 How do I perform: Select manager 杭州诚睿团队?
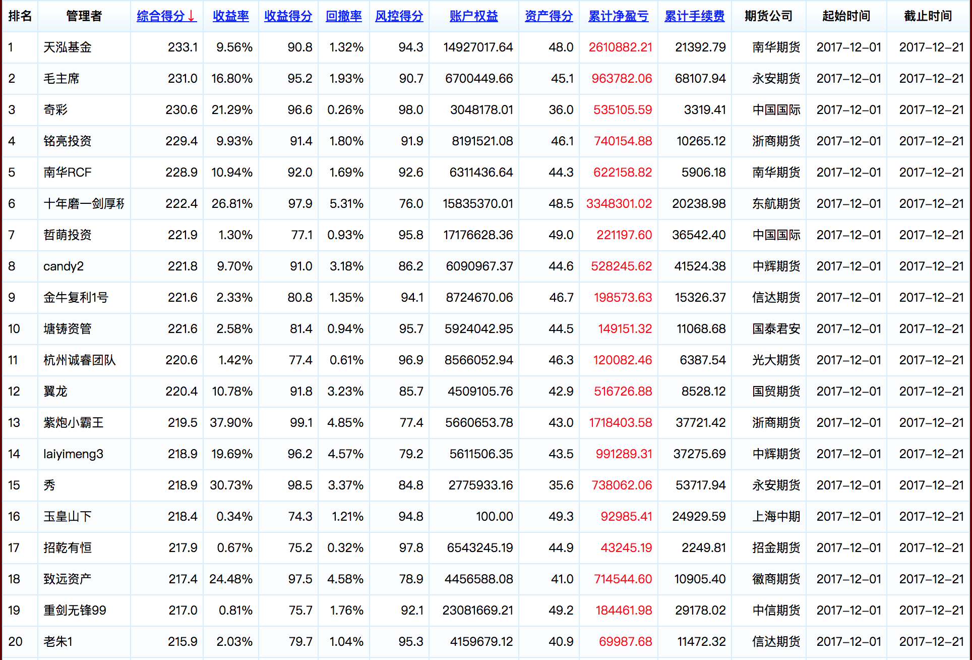click(x=80, y=360)
